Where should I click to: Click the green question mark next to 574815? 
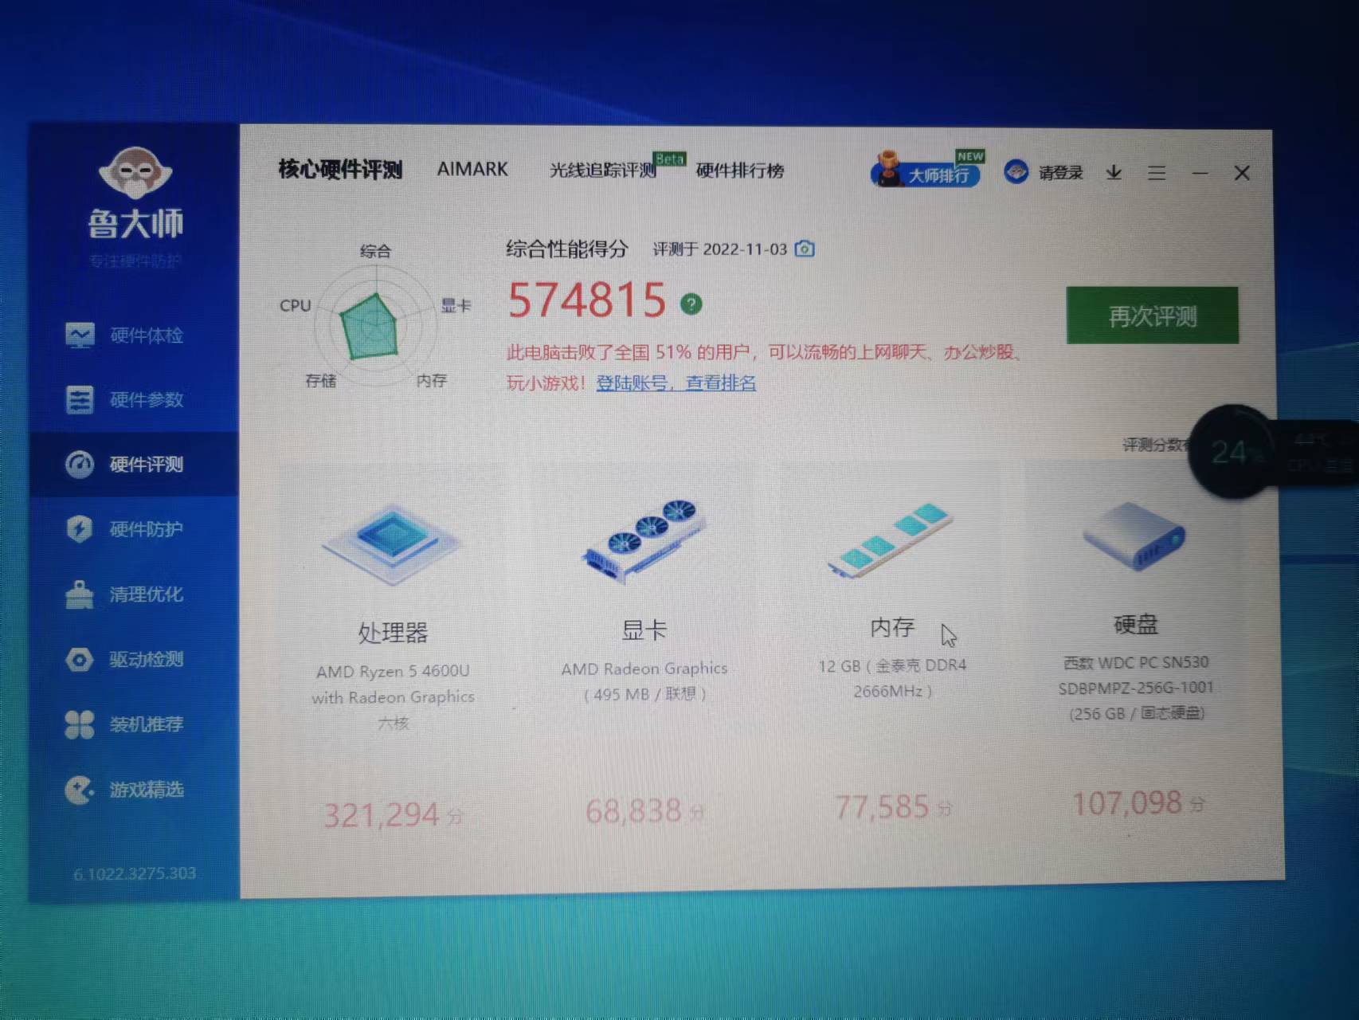[691, 303]
